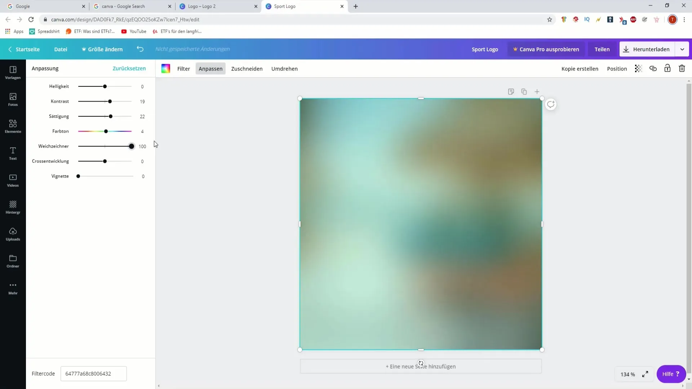The image size is (692, 389).
Task: Open the Hilfe button
Action: [671, 374]
